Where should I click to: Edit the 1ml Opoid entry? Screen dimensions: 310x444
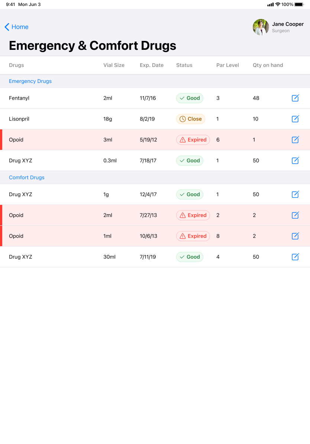(295, 236)
